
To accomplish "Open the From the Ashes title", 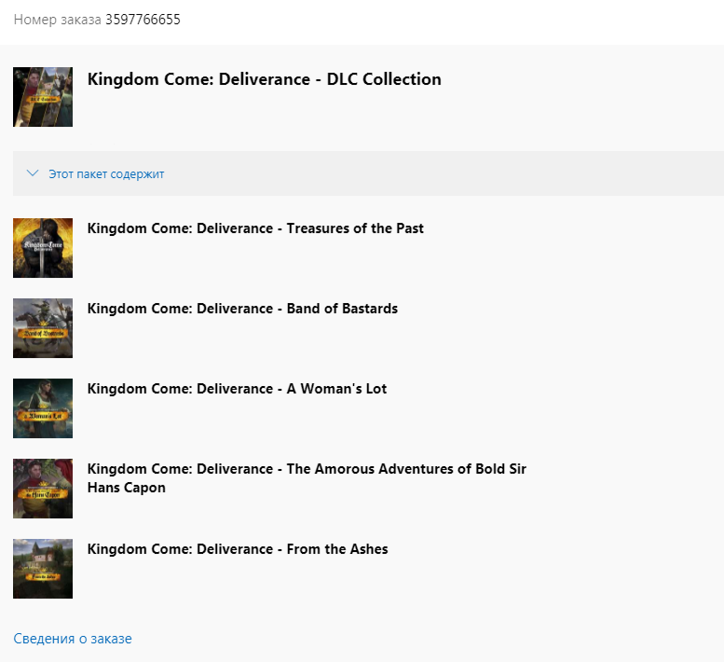I will [238, 549].
